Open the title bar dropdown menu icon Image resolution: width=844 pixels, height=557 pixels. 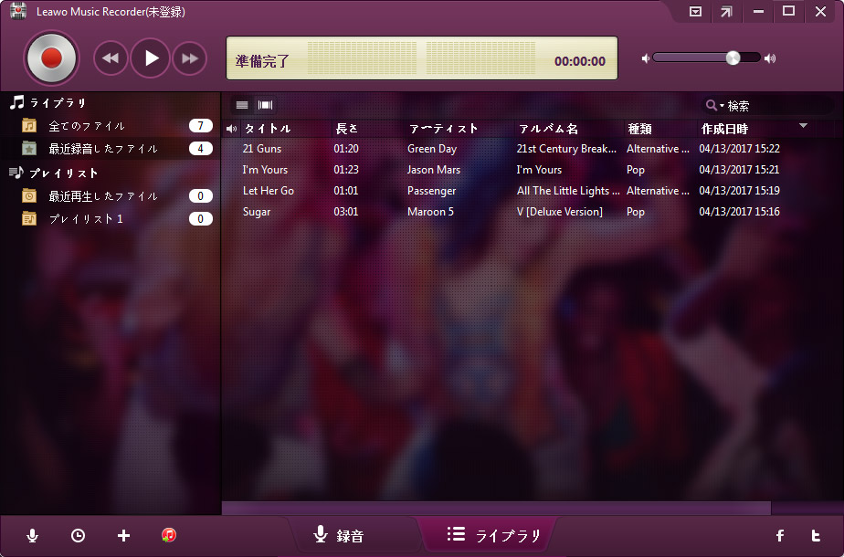click(695, 11)
